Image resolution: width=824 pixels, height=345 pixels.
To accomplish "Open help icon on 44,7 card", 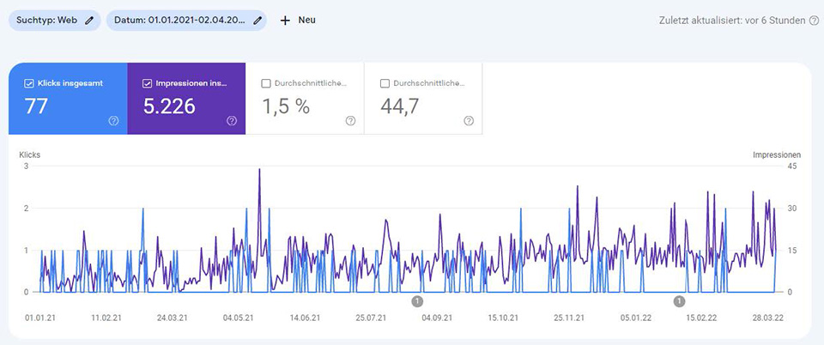I will click(469, 121).
